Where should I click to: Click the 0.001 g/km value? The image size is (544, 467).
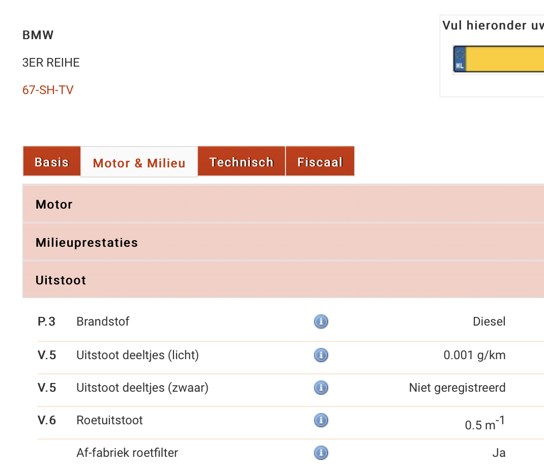(474, 355)
